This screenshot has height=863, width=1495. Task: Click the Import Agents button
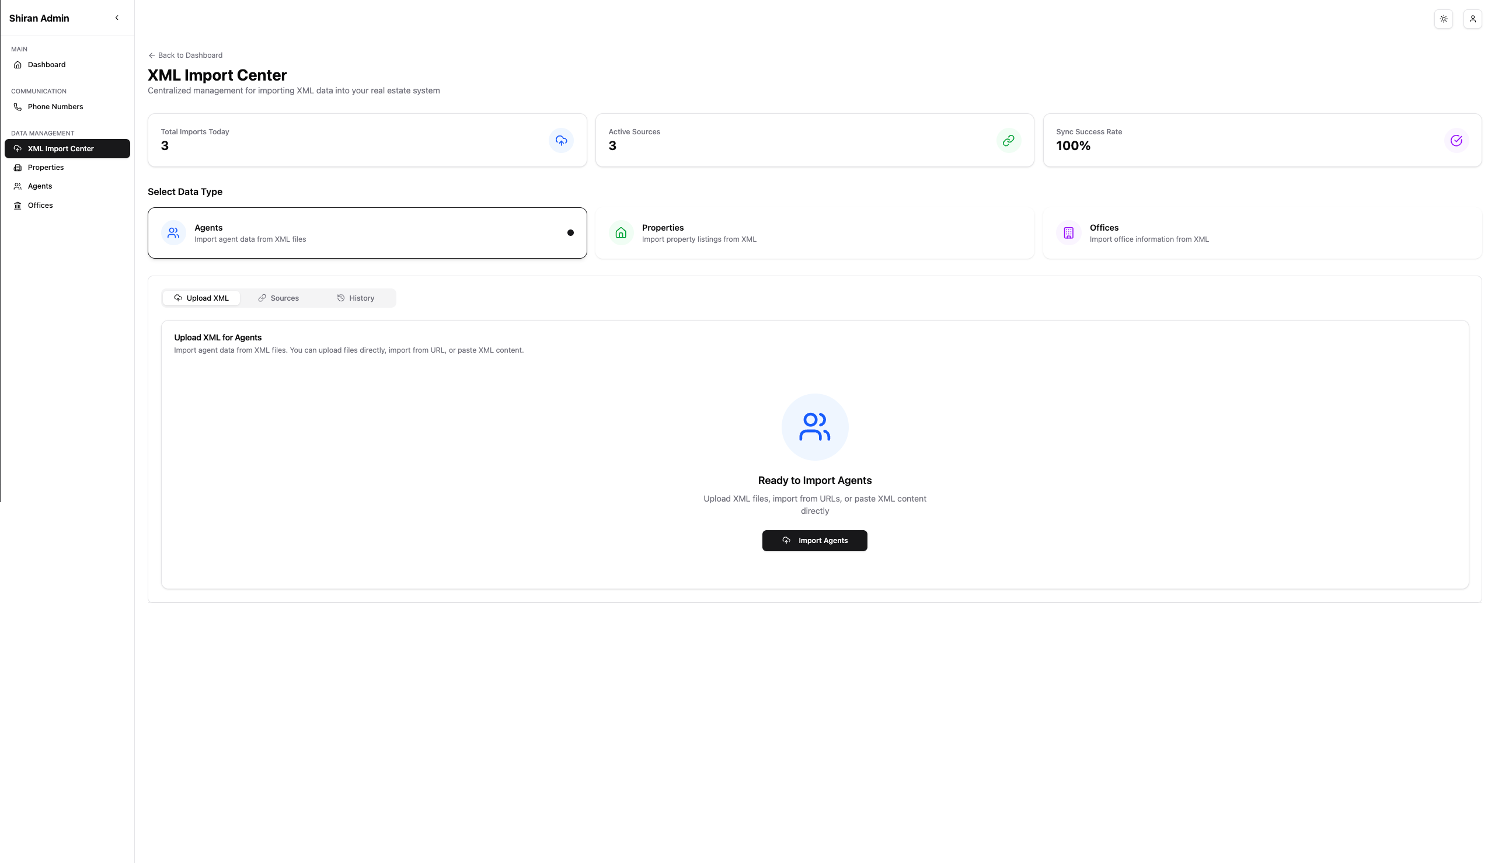pyautogui.click(x=814, y=540)
